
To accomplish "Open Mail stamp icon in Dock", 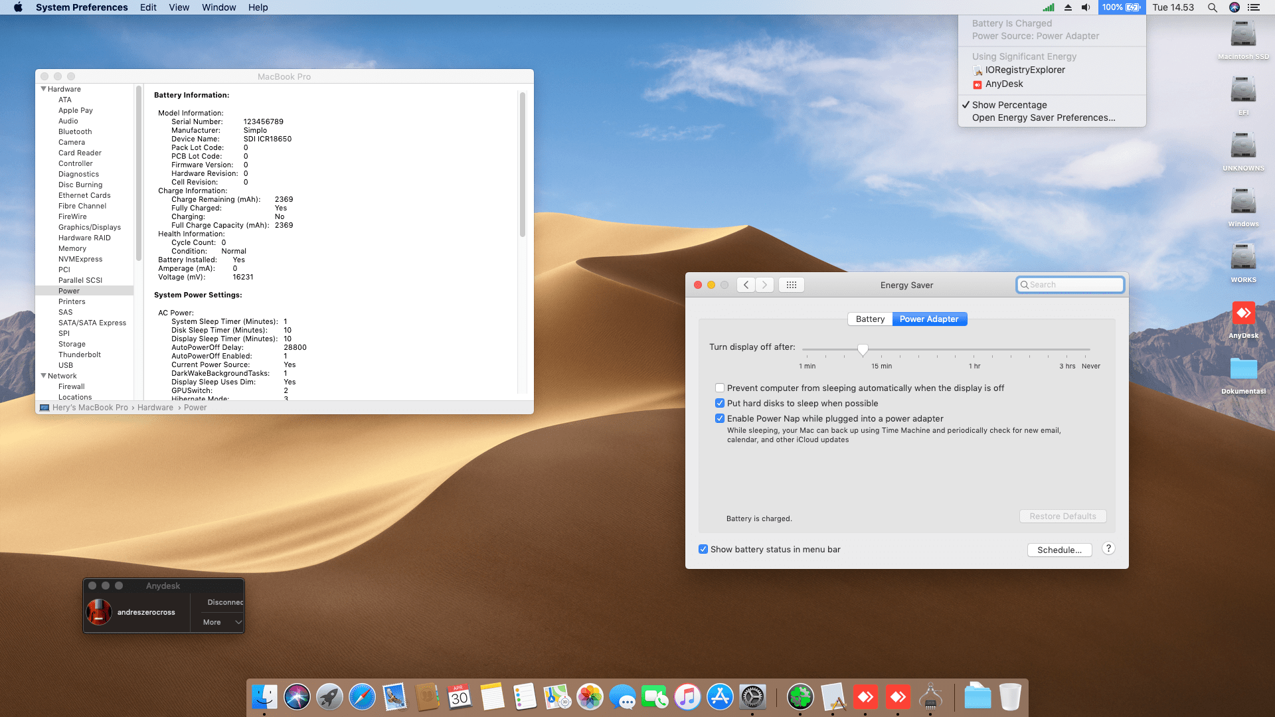I will pos(394,697).
